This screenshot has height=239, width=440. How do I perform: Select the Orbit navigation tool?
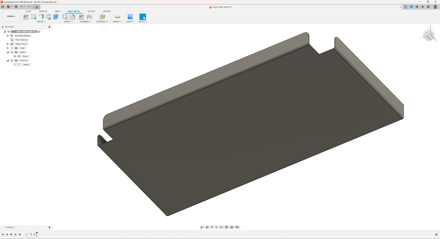click(x=201, y=227)
